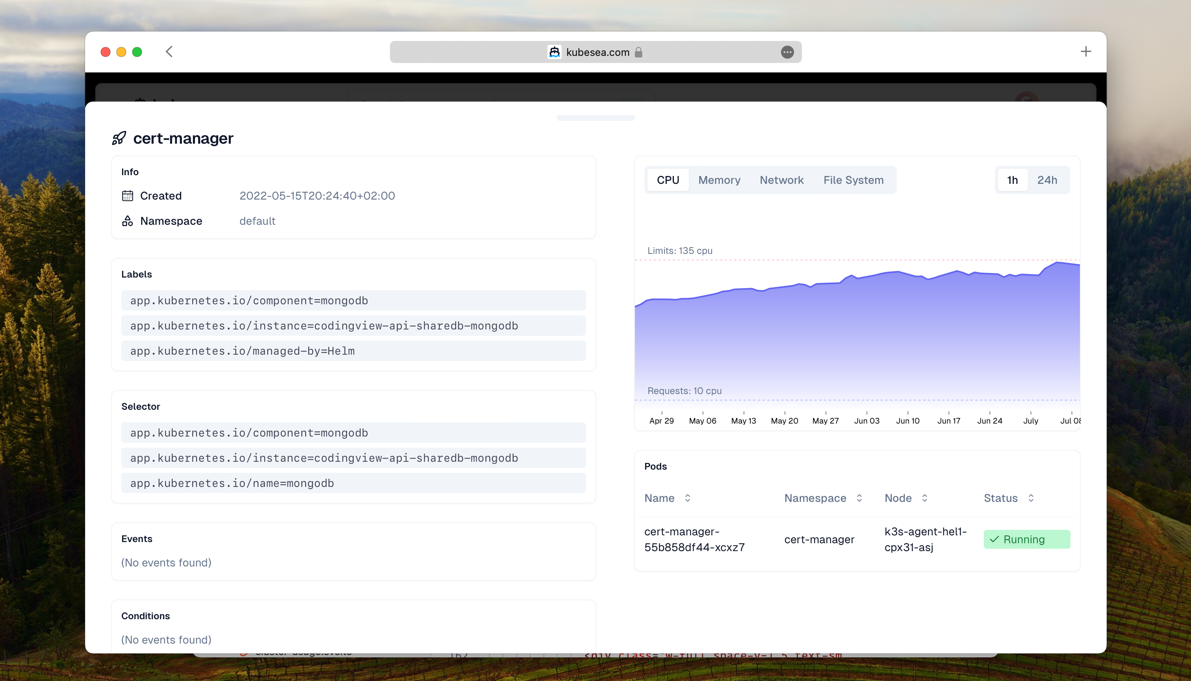Screen dimensions: 1191x681
Task: Click the kubesea.com address bar
Action: pos(595,52)
